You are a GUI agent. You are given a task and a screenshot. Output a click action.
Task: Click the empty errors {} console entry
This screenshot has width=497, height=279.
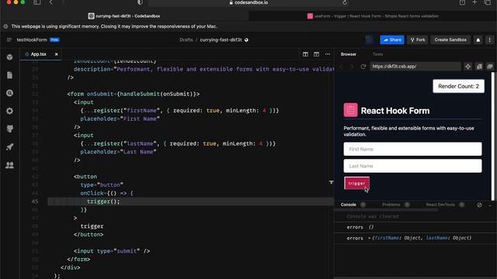click(x=415, y=227)
